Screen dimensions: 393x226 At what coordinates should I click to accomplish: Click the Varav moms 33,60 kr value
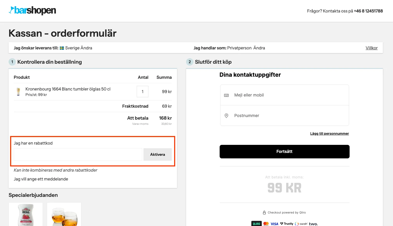[x=166, y=124]
